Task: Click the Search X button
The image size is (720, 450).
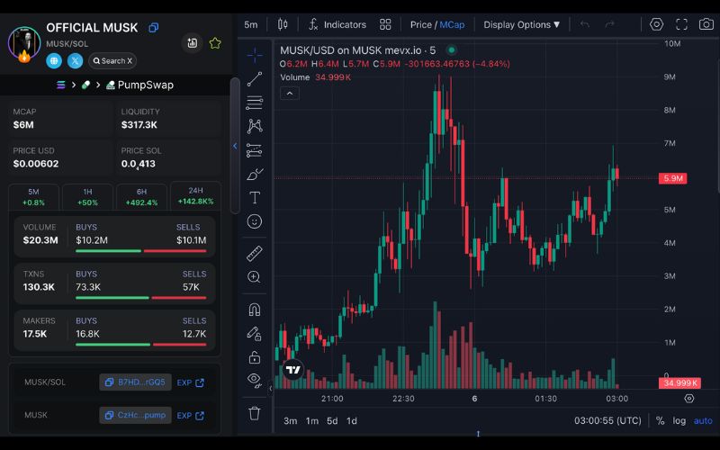Action: pyautogui.click(x=112, y=60)
